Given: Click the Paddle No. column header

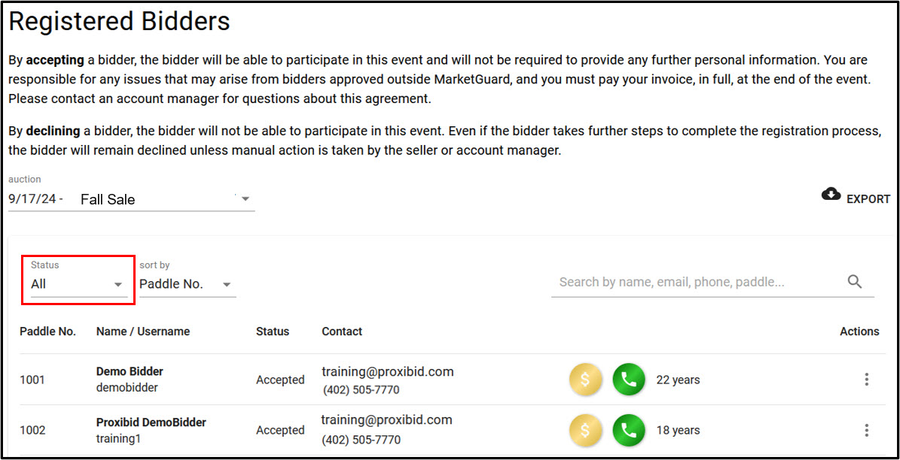Looking at the screenshot, I should (x=47, y=331).
